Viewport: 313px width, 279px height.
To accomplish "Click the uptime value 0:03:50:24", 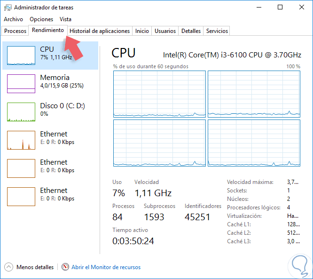I will pyautogui.click(x=133, y=241).
